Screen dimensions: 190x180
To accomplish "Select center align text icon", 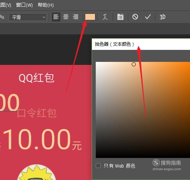I will pos(66,17).
